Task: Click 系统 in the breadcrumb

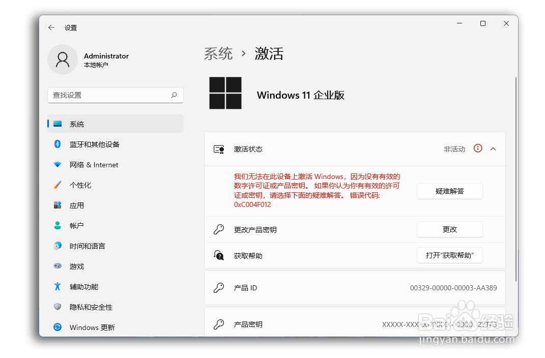Action: [218, 54]
